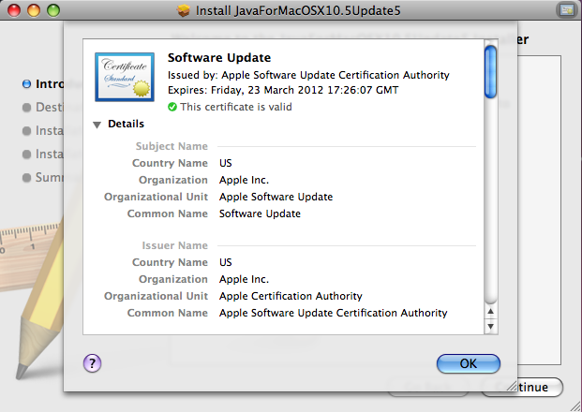
Task: Click 'Apple Software Update Certification Authority' common name value
Action: [x=334, y=313]
